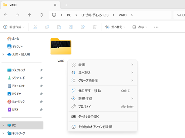
Task: Choose その他のオプションを確認
Action: tap(102, 127)
